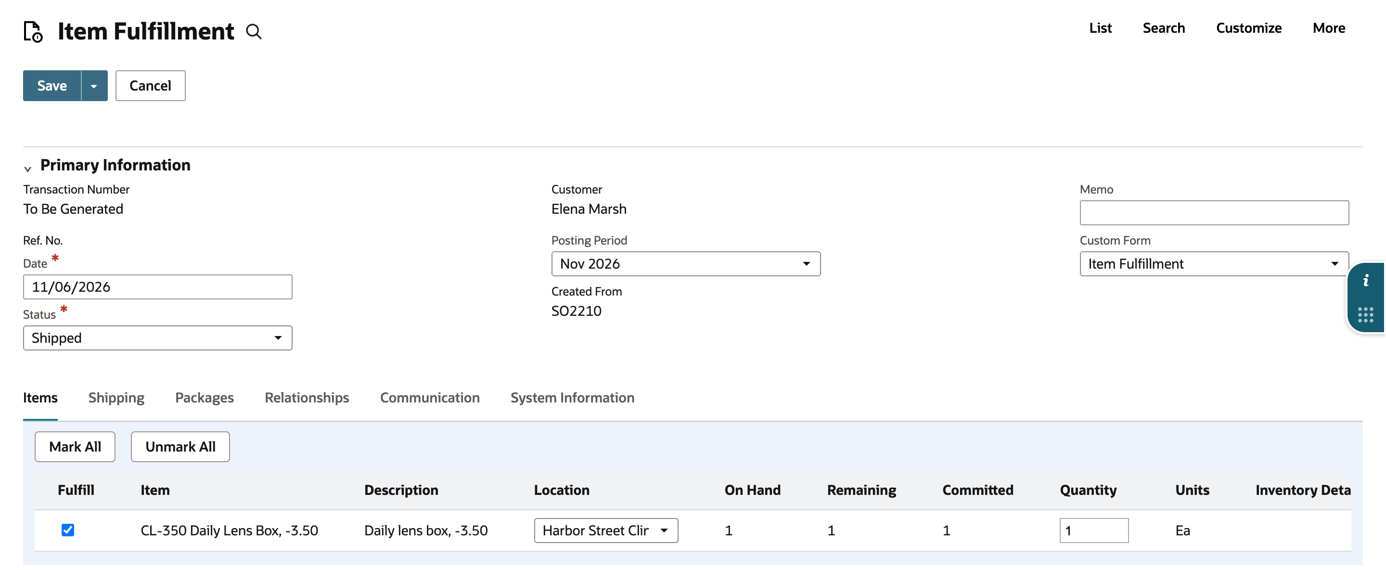Click the On Hand column header
Screen dimensions: 1386x570
(x=752, y=491)
